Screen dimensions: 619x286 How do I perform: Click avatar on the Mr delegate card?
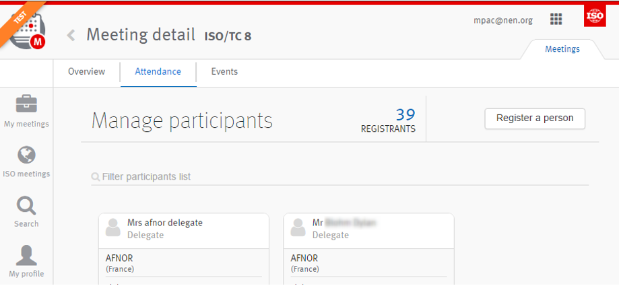point(298,227)
